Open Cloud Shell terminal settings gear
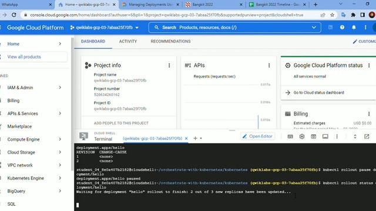The height and width of the screenshot is (211, 376). (301, 137)
